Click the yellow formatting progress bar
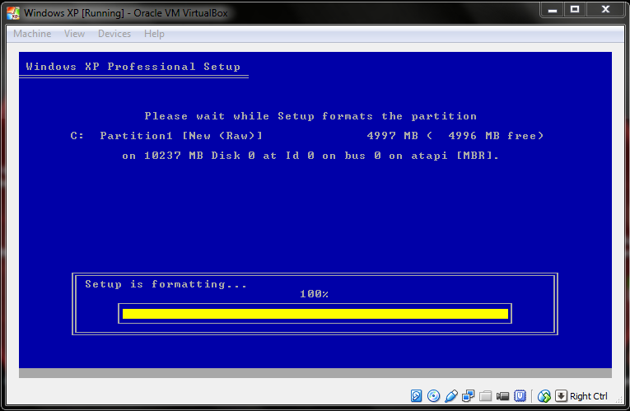 pyautogui.click(x=315, y=314)
